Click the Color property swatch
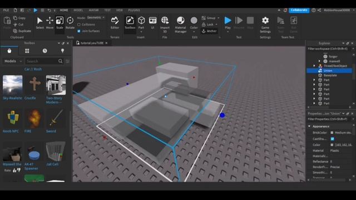 (x=332, y=144)
